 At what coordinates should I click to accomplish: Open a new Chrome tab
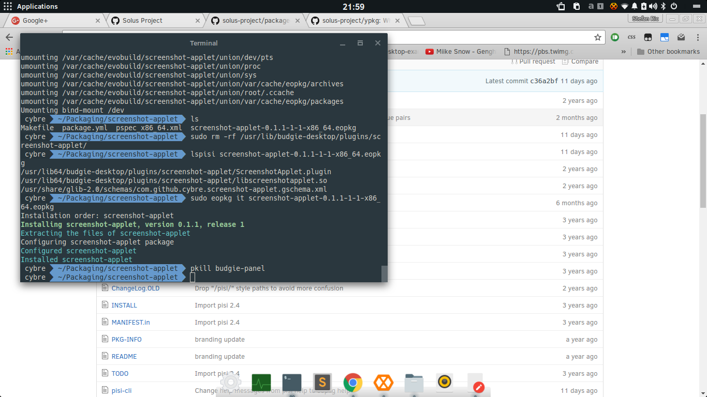[x=417, y=21]
